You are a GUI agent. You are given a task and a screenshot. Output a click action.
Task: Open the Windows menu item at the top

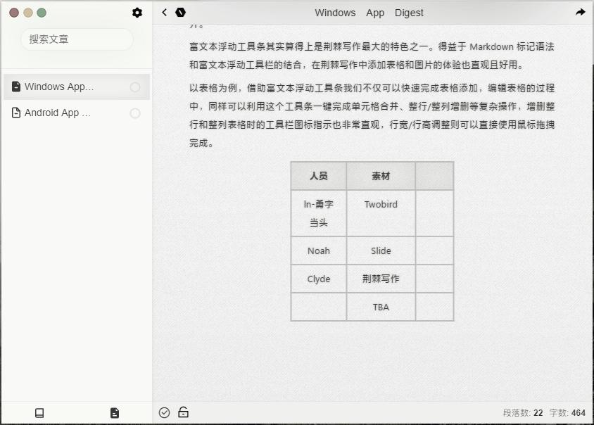(335, 13)
